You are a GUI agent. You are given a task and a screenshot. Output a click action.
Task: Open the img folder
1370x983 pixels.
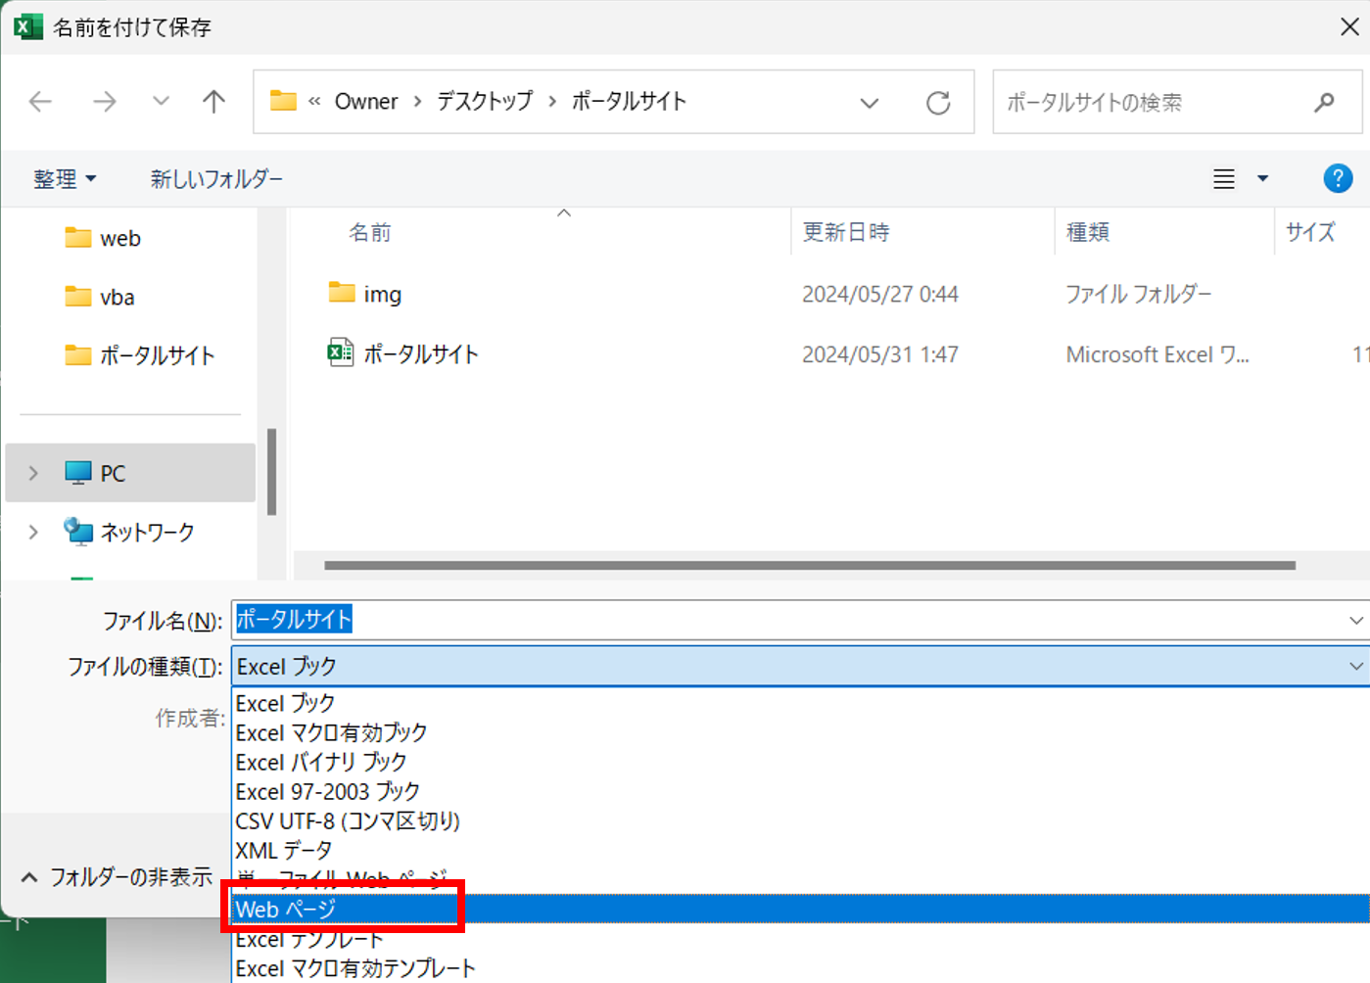[x=381, y=294]
